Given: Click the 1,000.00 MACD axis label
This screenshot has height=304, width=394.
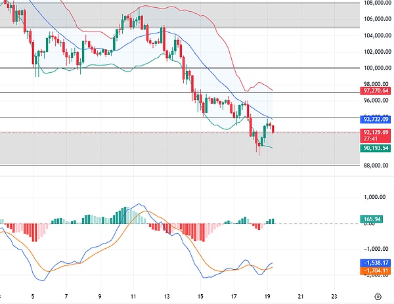Looking at the screenshot, I should coord(376,197).
